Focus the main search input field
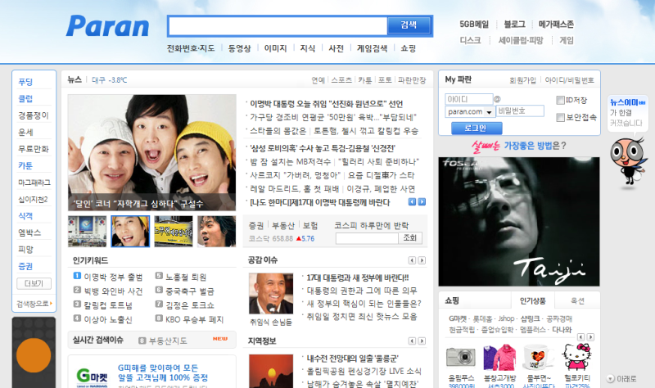The width and height of the screenshot is (655, 388). [x=278, y=26]
